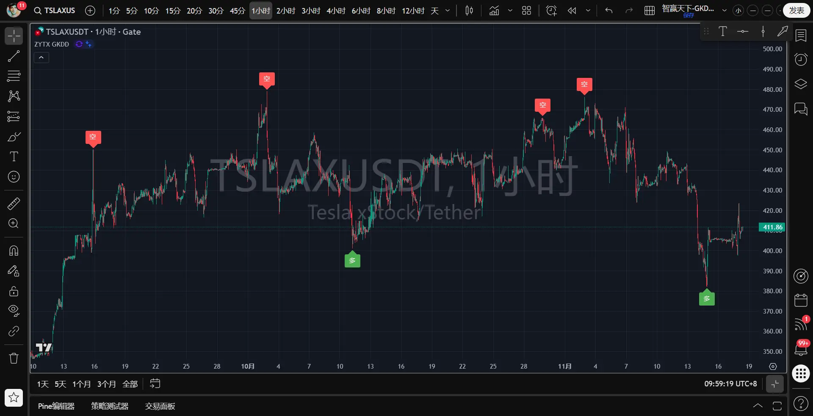Screen dimensions: 813x416
Task: Select the brush drawing tool
Action: pos(14,137)
